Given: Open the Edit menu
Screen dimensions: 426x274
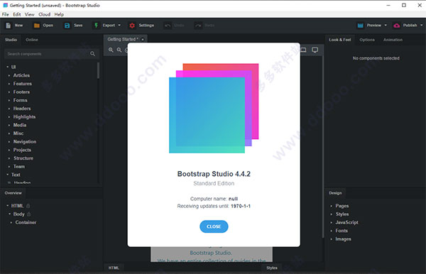Looking at the screenshot, I should (17, 14).
